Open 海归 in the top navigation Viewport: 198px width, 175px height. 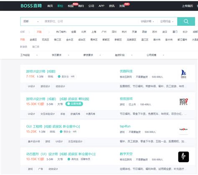tap(81, 6)
